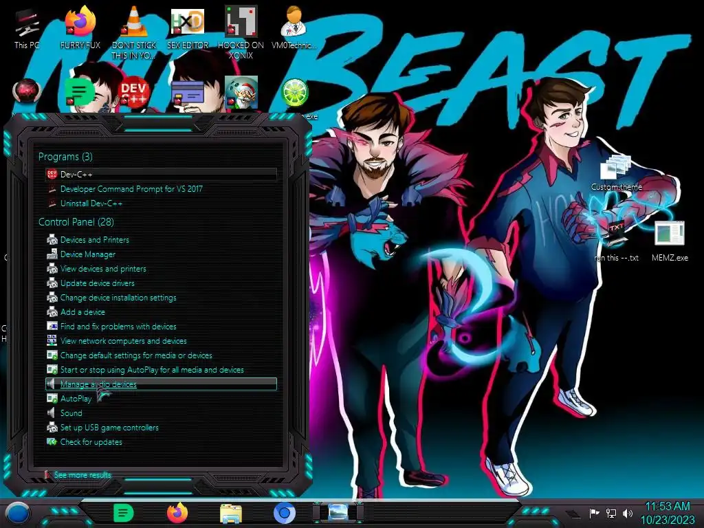Open the VLC cone shortcut on desktop

point(134,32)
